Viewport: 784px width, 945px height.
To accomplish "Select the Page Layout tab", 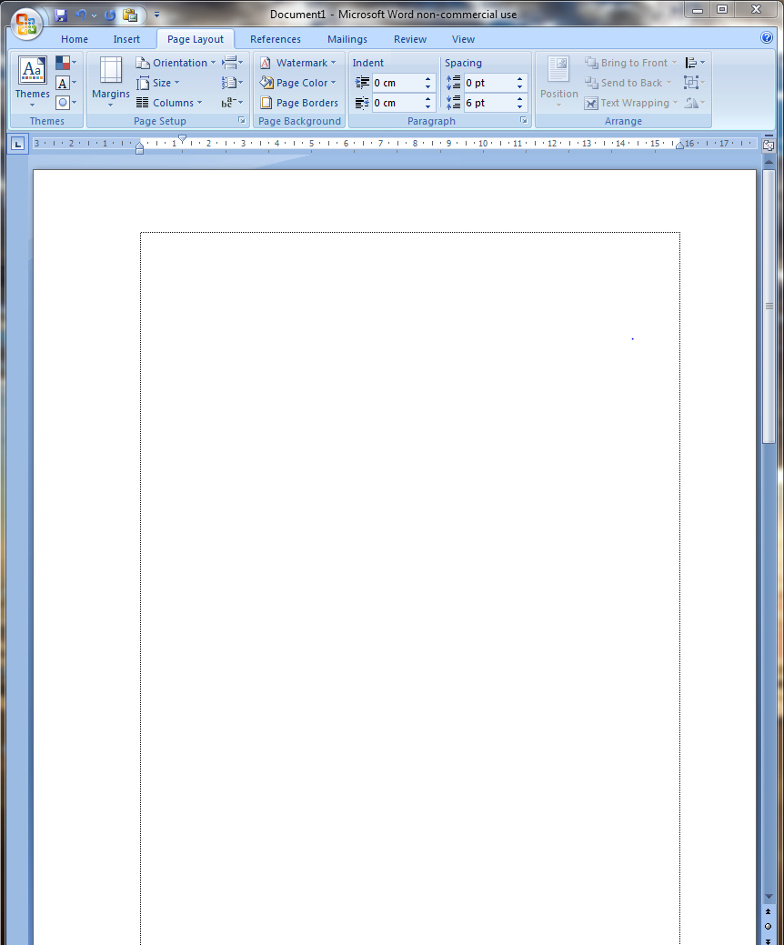I will pyautogui.click(x=196, y=39).
